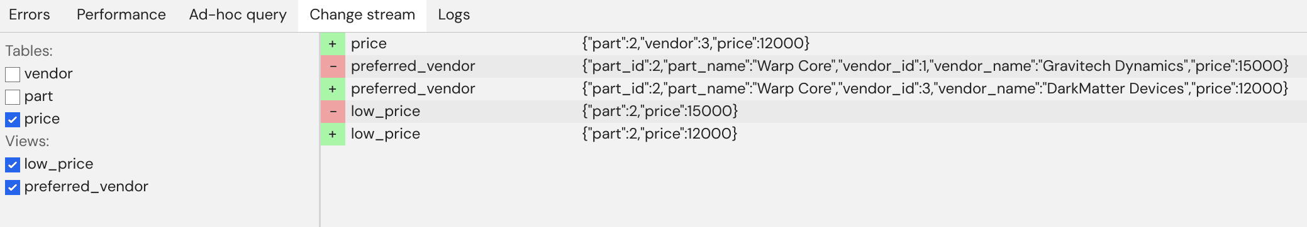Uncheck the price table checkbox
The height and width of the screenshot is (227, 1307).
13,120
